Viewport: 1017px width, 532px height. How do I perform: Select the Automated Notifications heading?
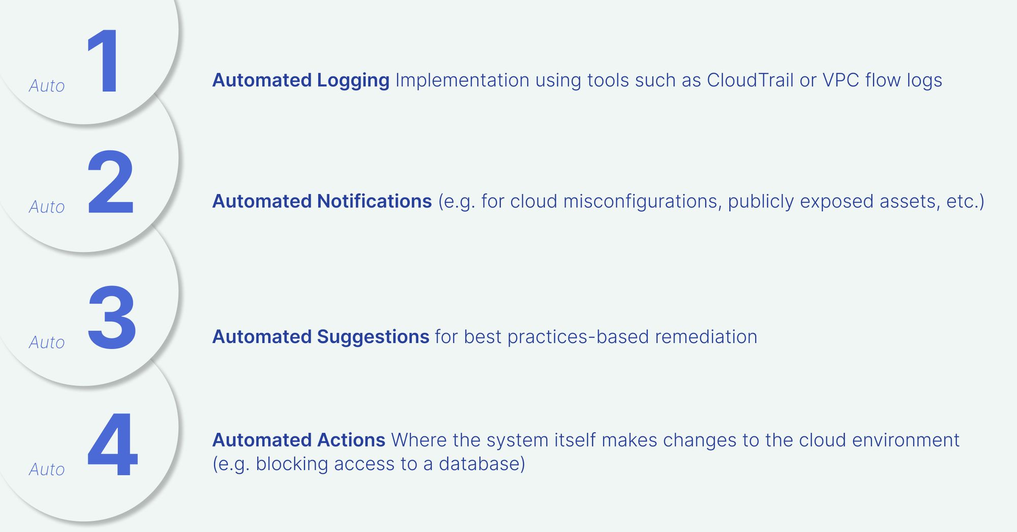point(322,201)
